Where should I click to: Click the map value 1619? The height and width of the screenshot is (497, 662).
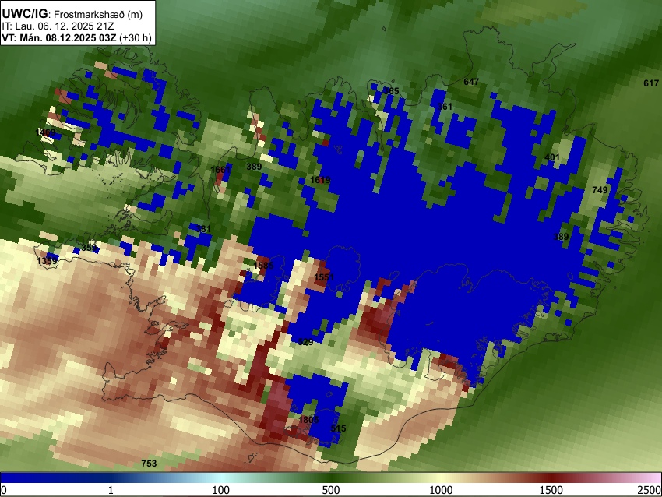[320, 180]
